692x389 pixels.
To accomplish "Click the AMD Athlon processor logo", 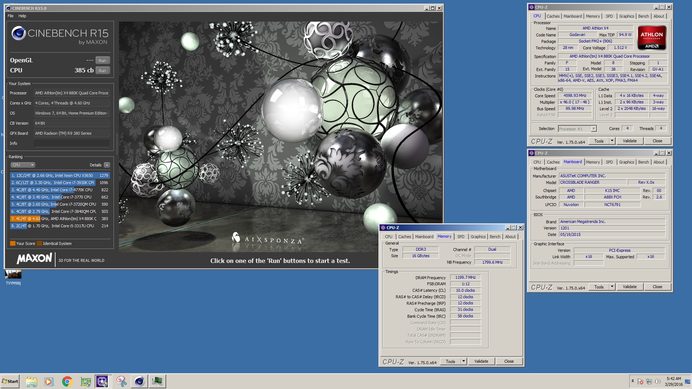I will click(652, 37).
